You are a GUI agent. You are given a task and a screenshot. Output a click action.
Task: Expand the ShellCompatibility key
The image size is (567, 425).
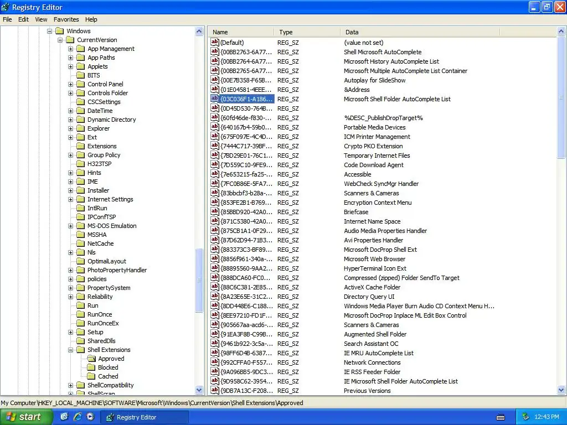[x=70, y=385]
